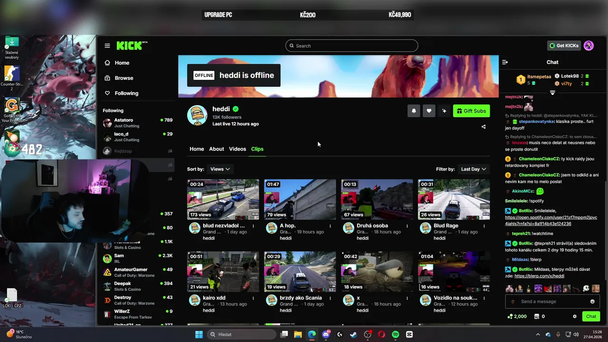The image size is (608, 342).
Task: Open chat settings gear
Action: click(x=575, y=316)
